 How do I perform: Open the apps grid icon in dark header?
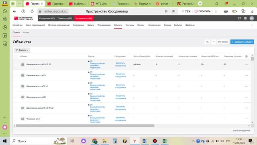(245, 19)
